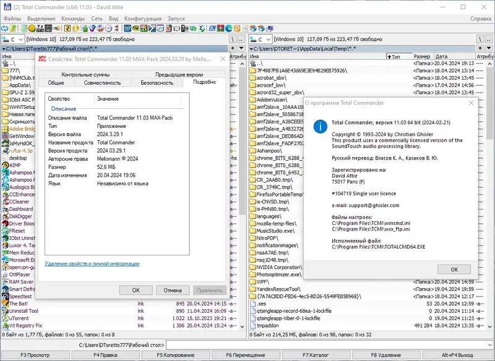Screen dimensions: 495x361
Task: Click the F8 Удаление button
Action: [x=385, y=355]
